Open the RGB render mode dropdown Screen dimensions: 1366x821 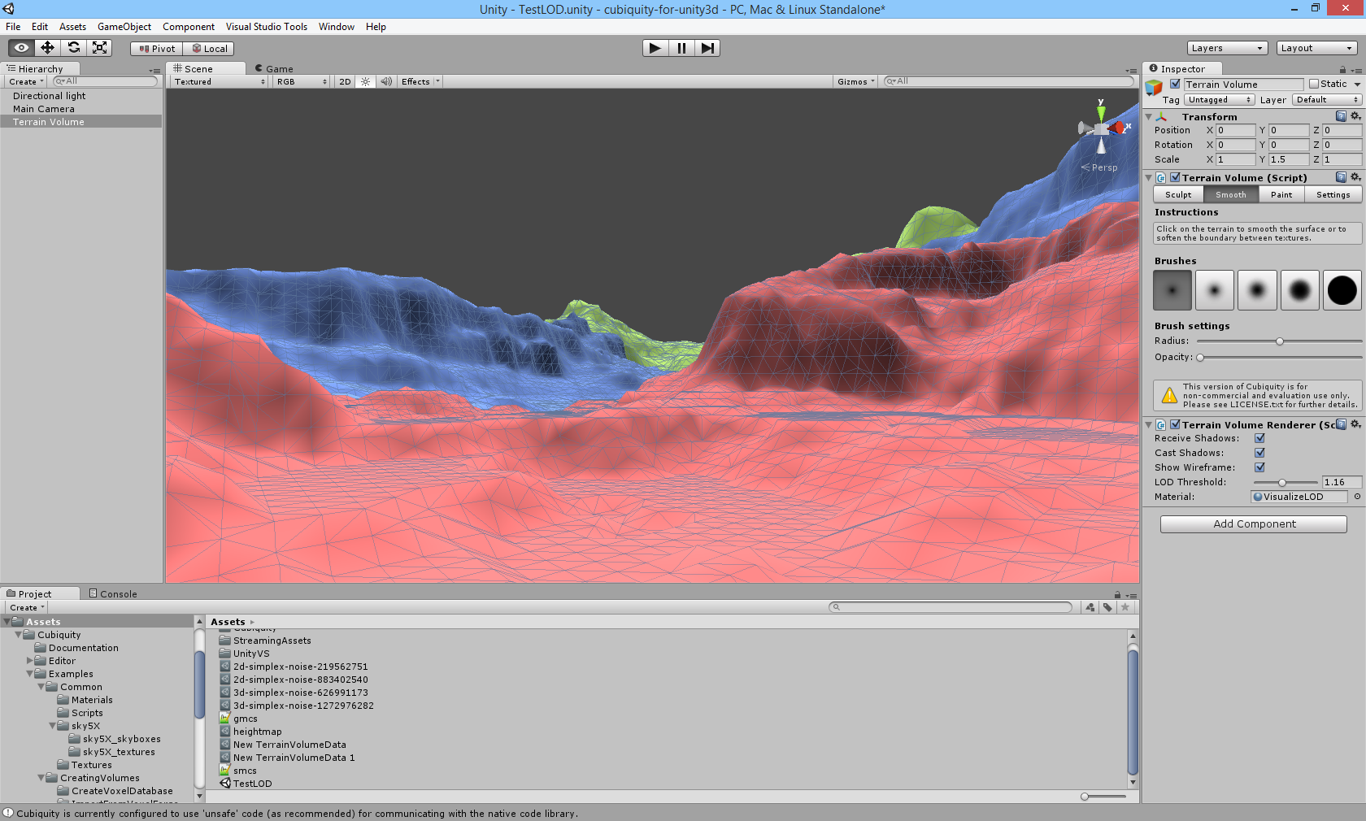(x=301, y=81)
